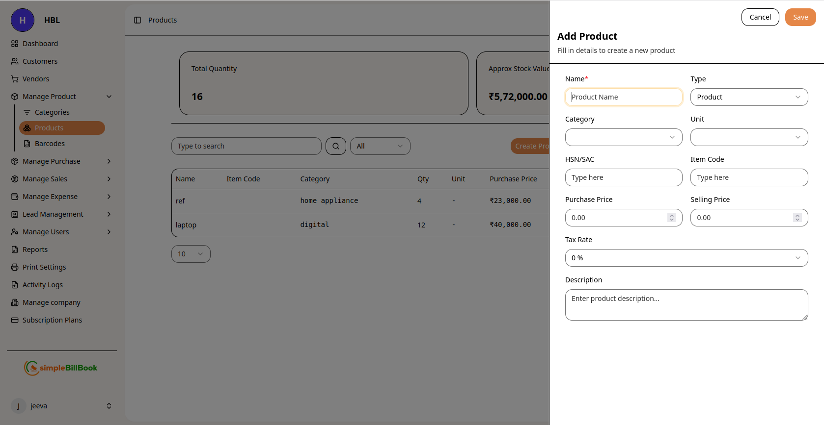Click the Print Settings printer icon

point(15,267)
